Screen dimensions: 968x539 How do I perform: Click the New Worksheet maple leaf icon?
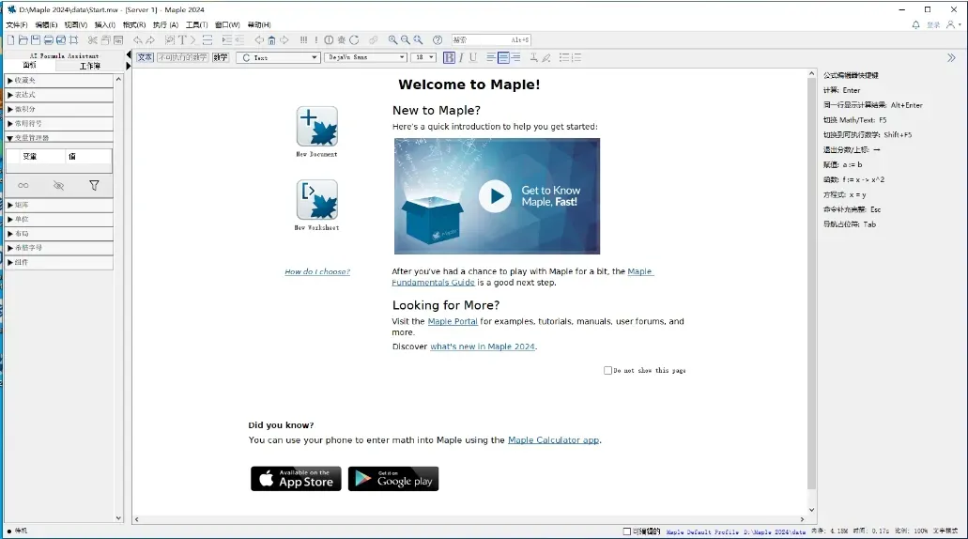click(x=316, y=199)
